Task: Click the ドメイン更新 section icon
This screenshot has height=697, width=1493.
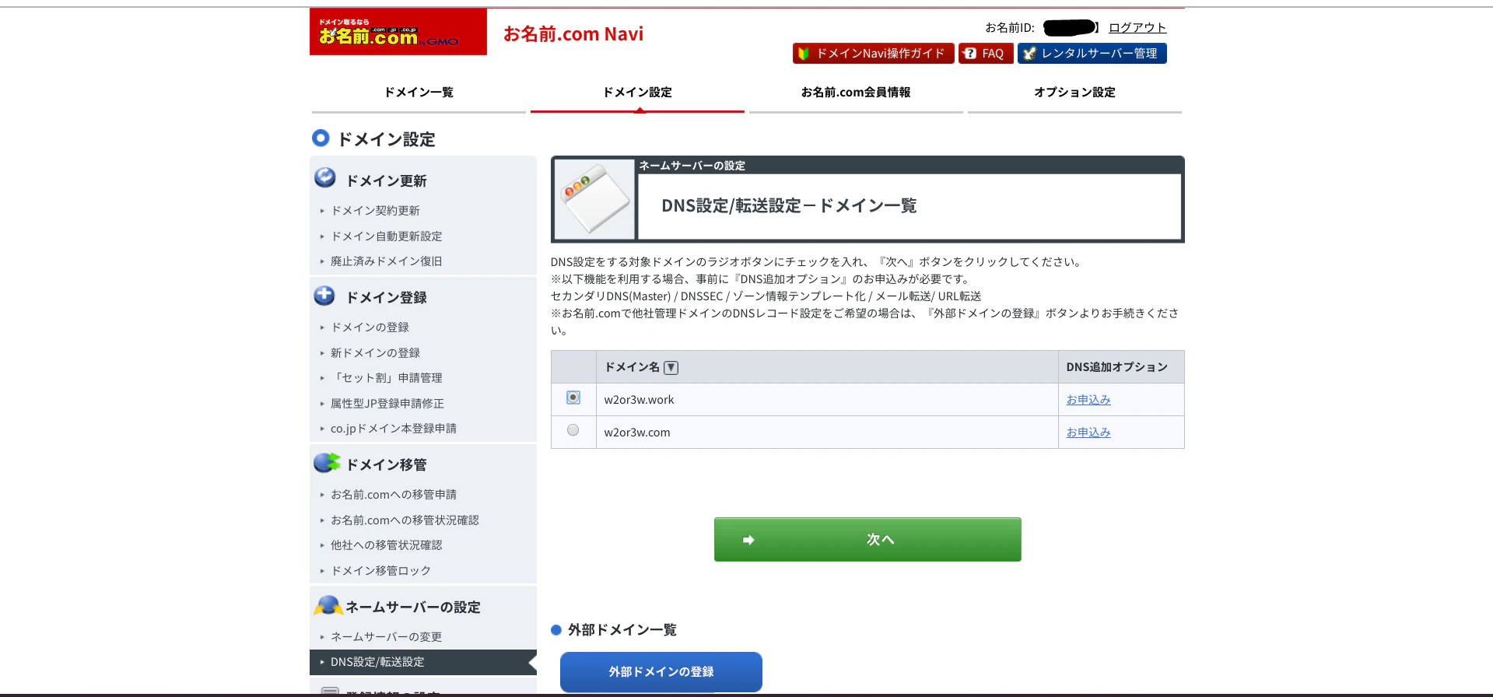Action: [x=325, y=178]
